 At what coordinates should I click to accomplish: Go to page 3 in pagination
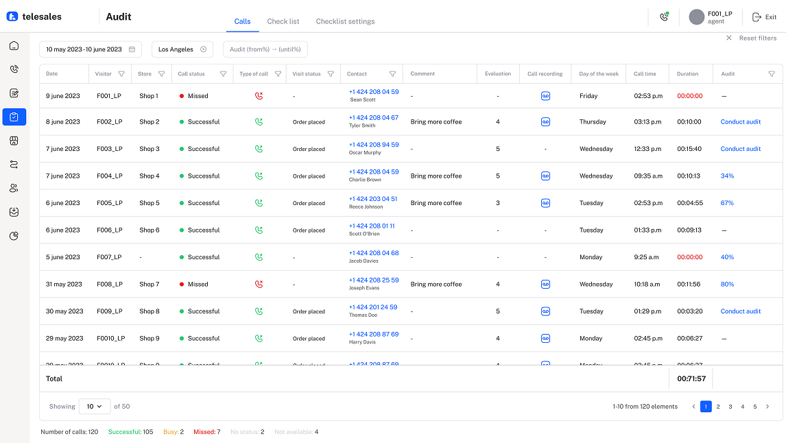pos(730,407)
